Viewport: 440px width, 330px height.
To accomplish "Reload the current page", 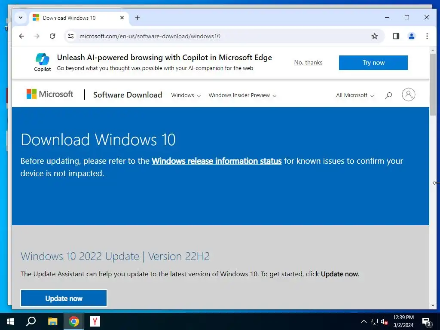I will coord(52,36).
